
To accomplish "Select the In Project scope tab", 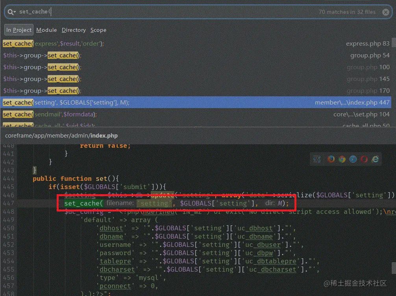I will pyautogui.click(x=19, y=30).
